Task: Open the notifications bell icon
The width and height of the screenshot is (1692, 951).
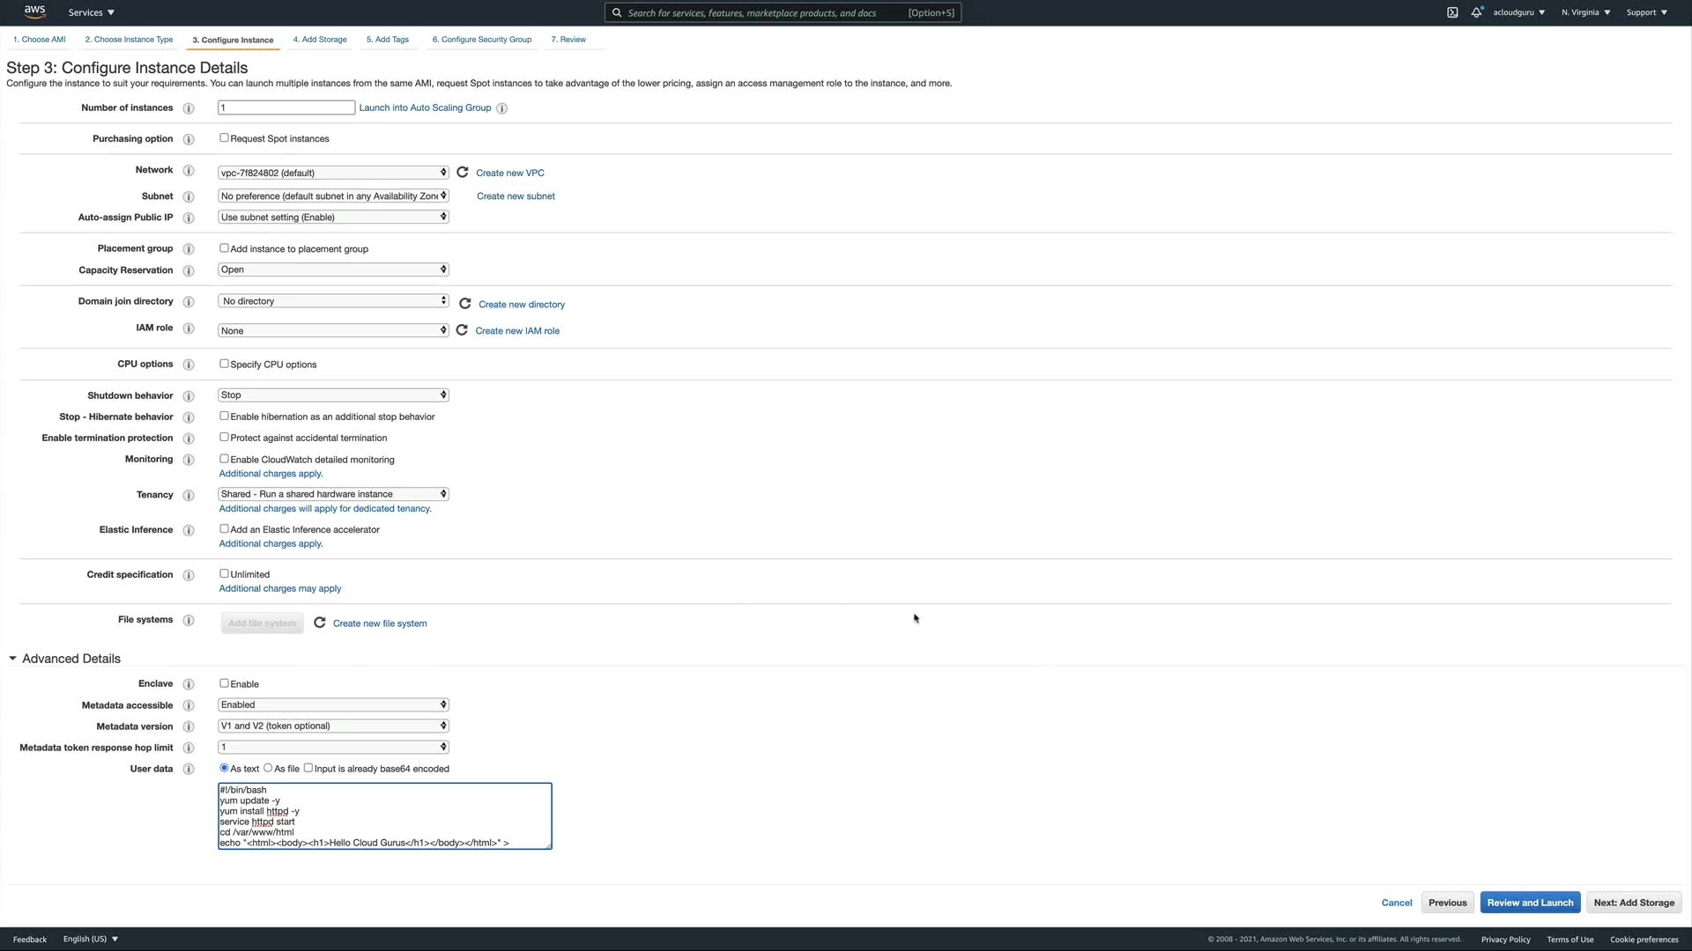Action: (1476, 12)
